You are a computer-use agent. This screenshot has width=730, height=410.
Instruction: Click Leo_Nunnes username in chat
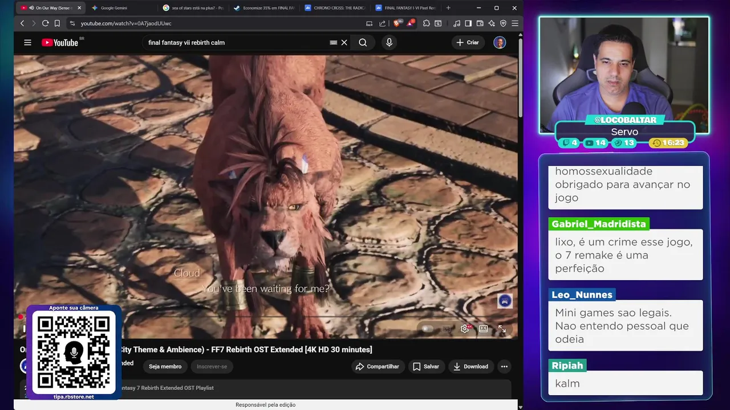click(582, 294)
